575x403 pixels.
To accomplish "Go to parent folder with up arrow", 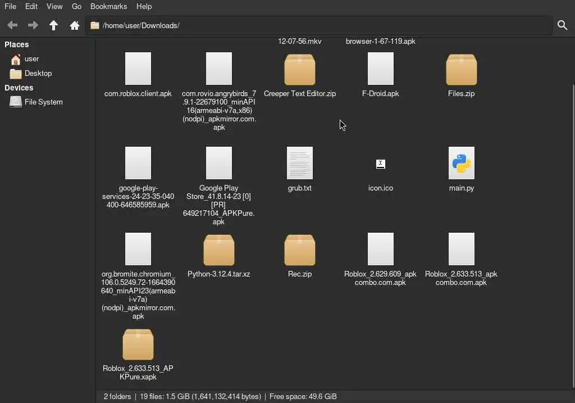I will click(x=53, y=25).
